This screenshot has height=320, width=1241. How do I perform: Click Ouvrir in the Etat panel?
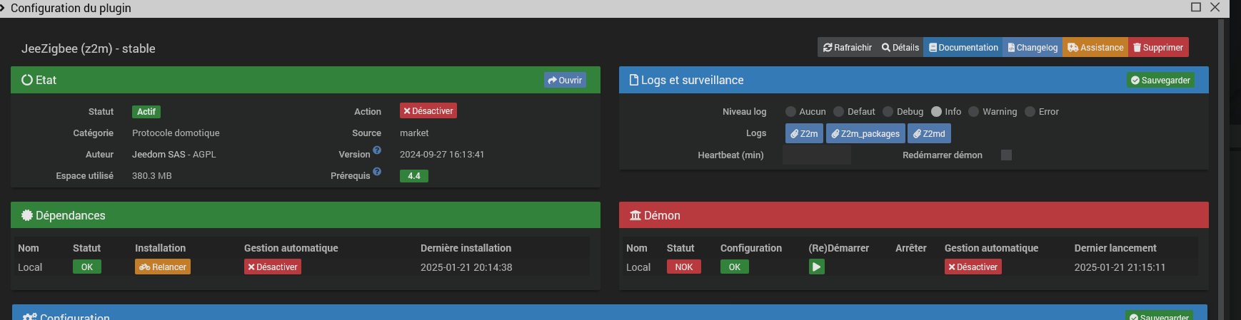pyautogui.click(x=565, y=81)
